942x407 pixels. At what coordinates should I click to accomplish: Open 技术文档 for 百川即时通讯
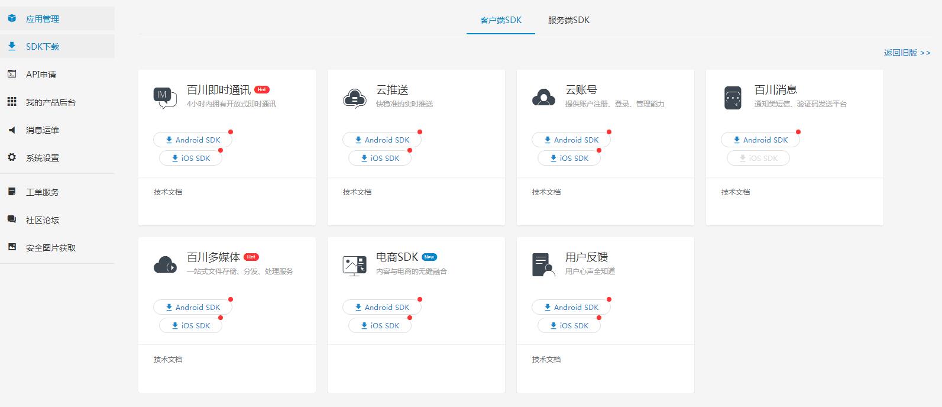click(x=168, y=192)
